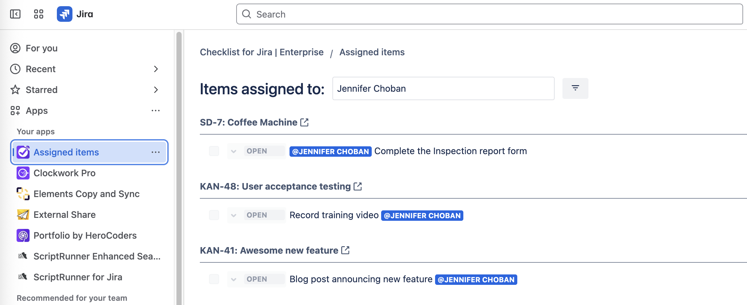Launch Portfolio by HeroCoders app

85,235
